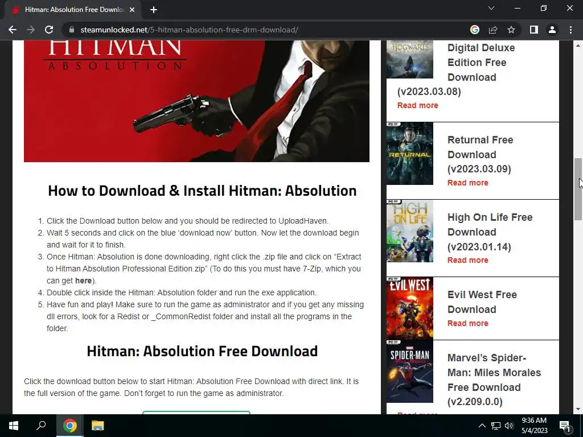This screenshot has width=583, height=437.
Task: Click the Evil West cover thumbnail
Action: 410,308
